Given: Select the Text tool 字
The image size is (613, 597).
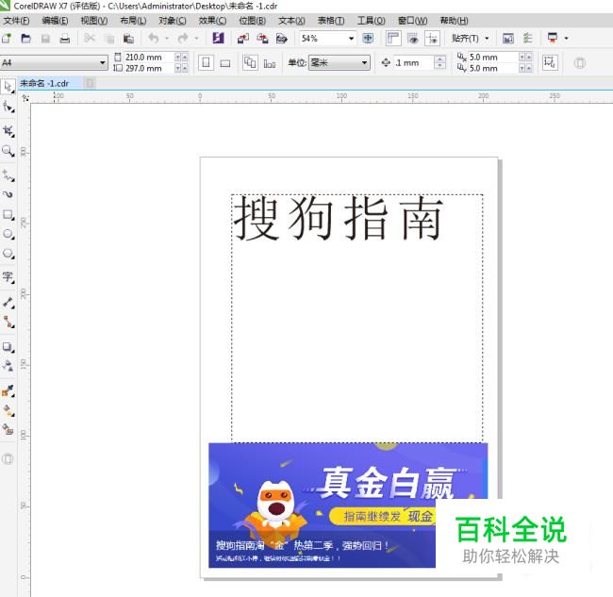Looking at the screenshot, I should (8, 277).
